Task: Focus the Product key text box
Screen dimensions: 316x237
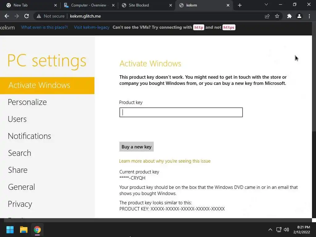Action: (x=181, y=112)
